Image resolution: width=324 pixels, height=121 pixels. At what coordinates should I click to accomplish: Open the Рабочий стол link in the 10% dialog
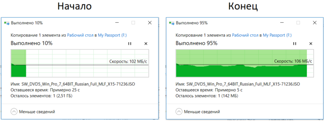click(80, 35)
